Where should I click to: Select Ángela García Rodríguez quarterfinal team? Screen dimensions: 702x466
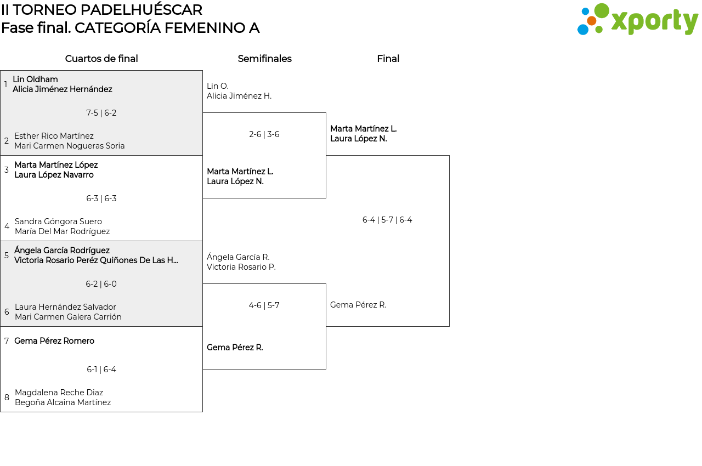(96, 255)
